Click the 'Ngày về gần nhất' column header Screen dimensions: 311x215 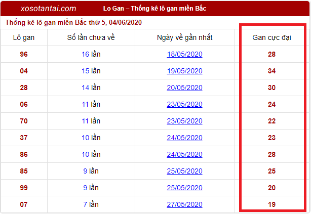[x=185, y=37]
